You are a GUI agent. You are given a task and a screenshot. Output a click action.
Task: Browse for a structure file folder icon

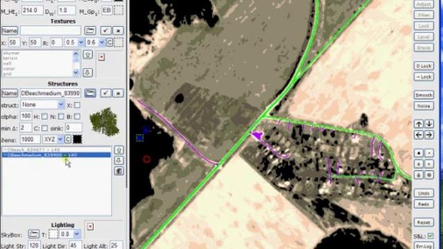90,93
